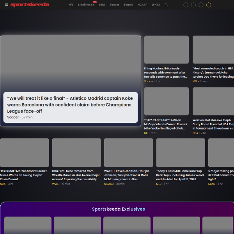Open the hamburger menu
Image resolution: width=234 pixels, height=234 pixels.
[6, 5]
